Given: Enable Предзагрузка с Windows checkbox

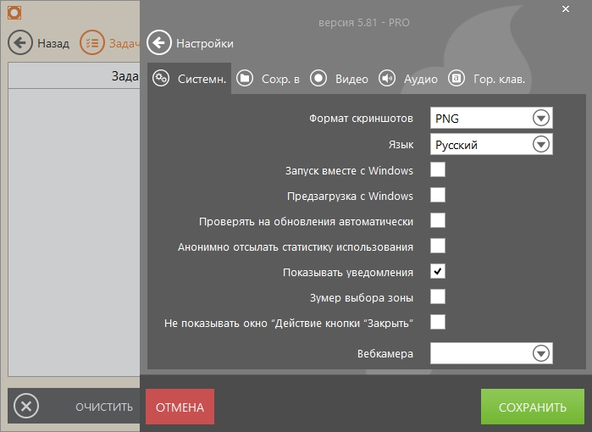Looking at the screenshot, I should pyautogui.click(x=438, y=195).
